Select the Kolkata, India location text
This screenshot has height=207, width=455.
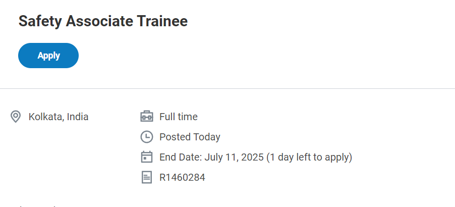[x=59, y=117]
